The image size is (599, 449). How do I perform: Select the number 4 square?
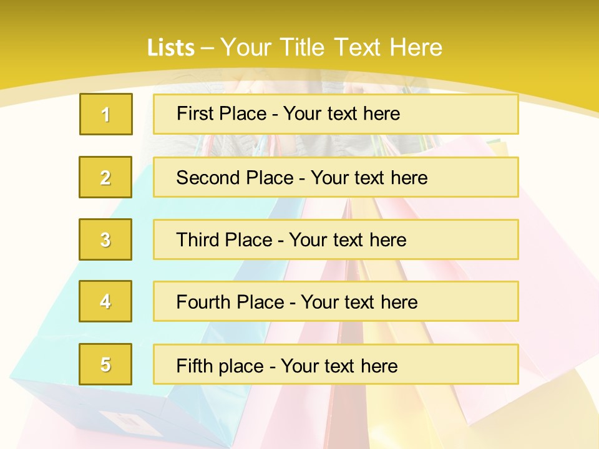106,301
